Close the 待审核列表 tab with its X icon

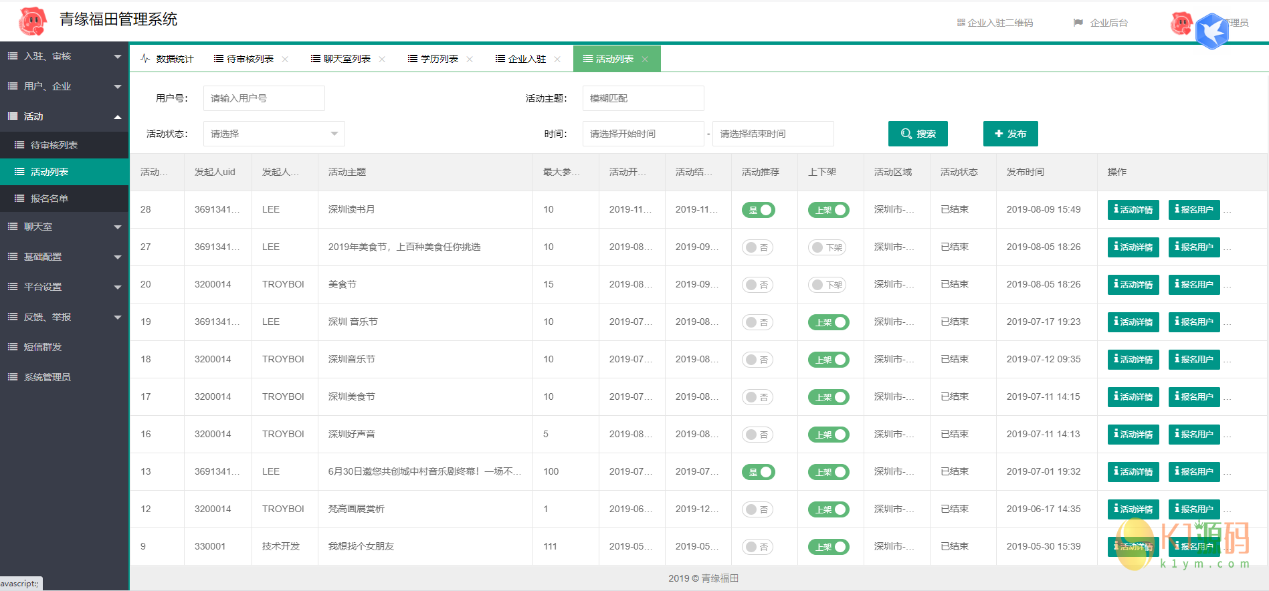285,60
